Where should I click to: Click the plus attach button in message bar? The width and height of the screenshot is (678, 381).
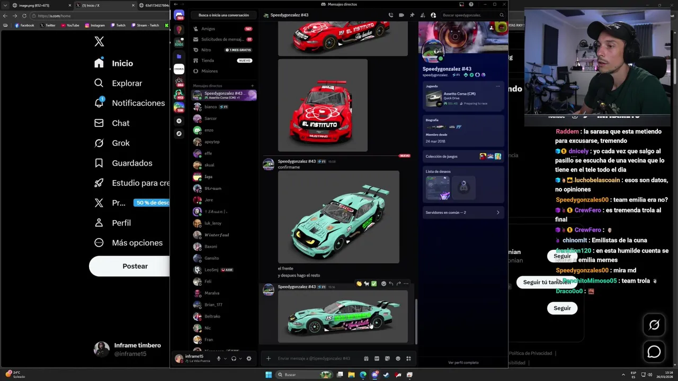tap(268, 358)
